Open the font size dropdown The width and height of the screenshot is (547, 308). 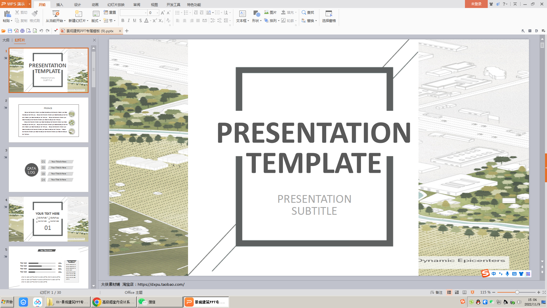click(157, 13)
